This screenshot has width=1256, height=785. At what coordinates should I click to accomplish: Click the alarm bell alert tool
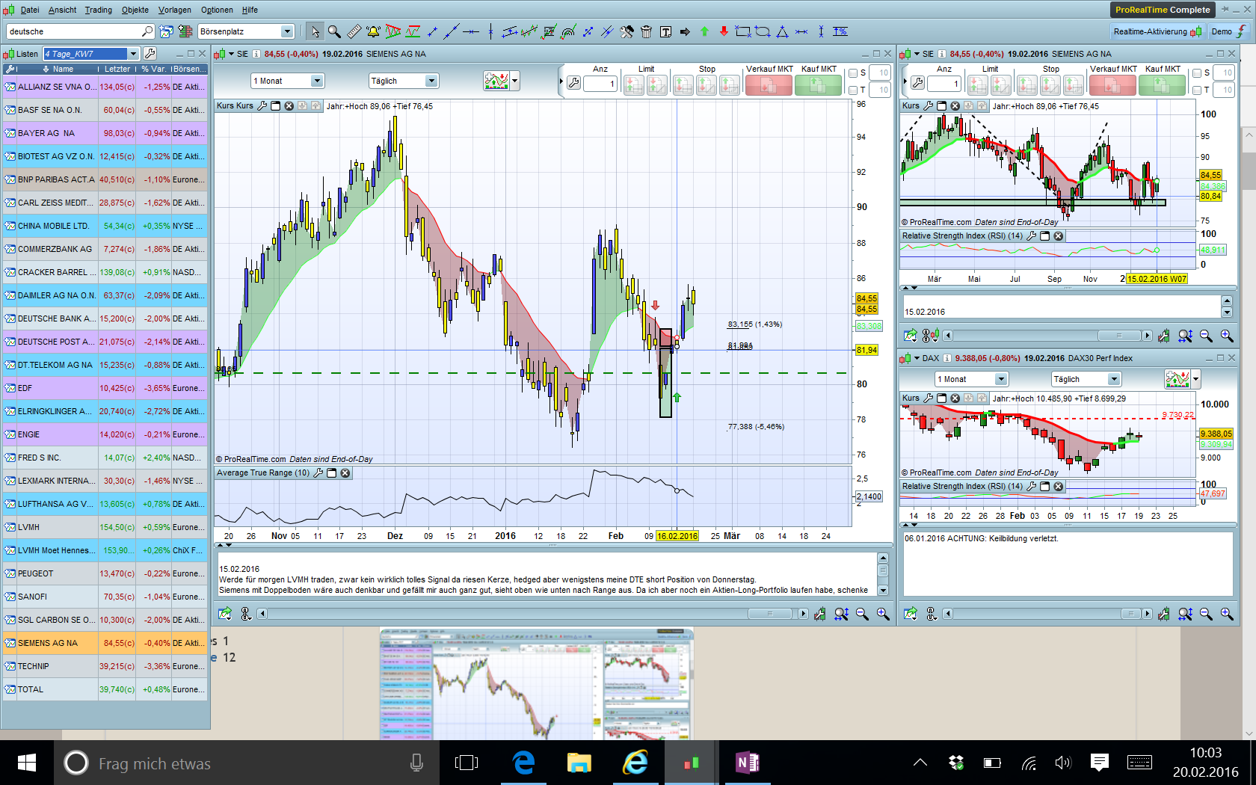[373, 31]
